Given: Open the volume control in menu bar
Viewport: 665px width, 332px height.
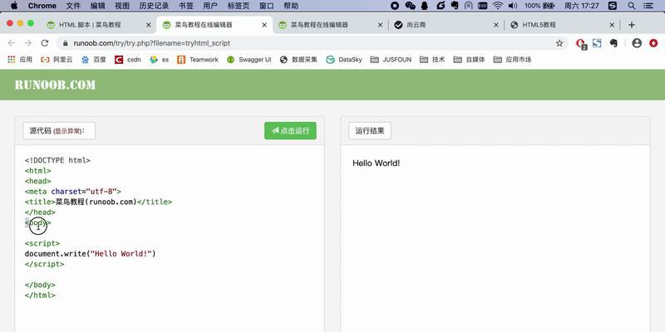Looking at the screenshot, I should click(x=513, y=6).
